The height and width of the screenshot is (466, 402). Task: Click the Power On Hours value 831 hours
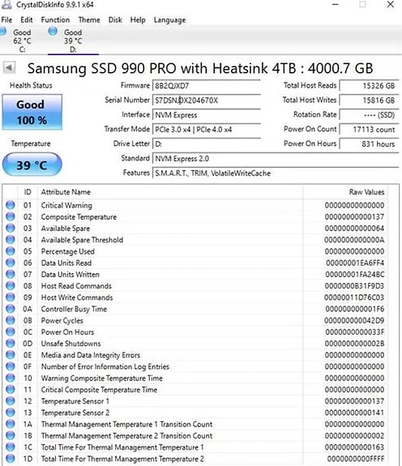pos(369,143)
